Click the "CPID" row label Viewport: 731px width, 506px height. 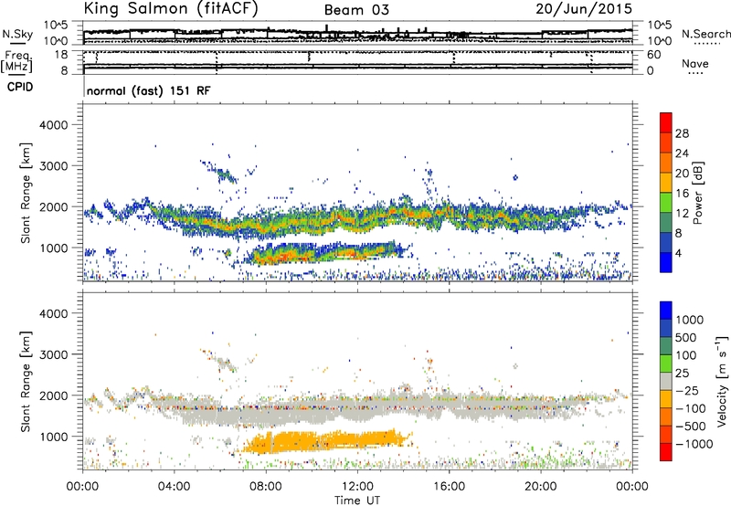click(x=20, y=87)
